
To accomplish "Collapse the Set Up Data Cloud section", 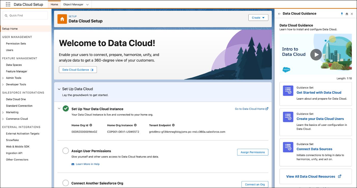I will coord(59,89).
